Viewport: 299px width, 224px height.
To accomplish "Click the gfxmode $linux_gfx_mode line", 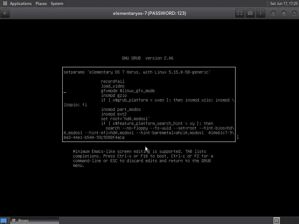I will [128, 91].
